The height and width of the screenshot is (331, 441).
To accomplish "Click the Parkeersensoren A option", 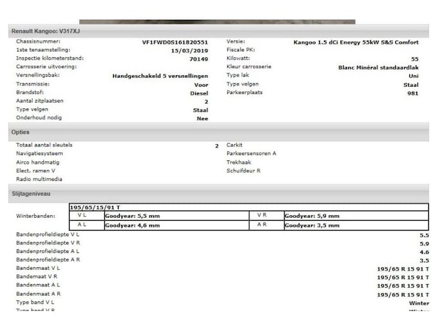I will [251, 154].
